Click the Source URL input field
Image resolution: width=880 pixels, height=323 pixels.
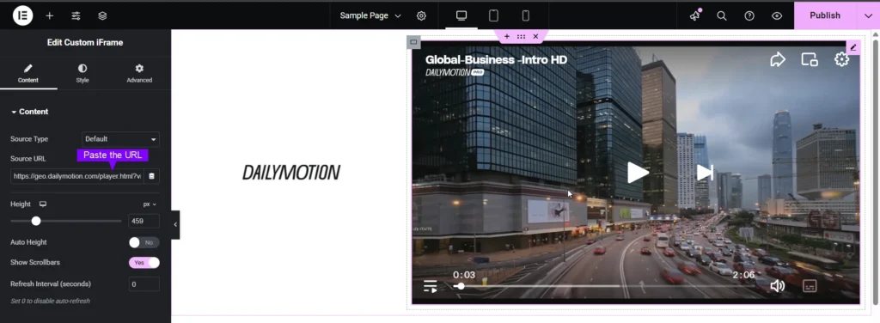[76, 176]
